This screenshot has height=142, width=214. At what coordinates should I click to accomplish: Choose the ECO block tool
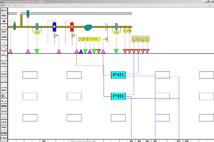[x=4, y=111]
